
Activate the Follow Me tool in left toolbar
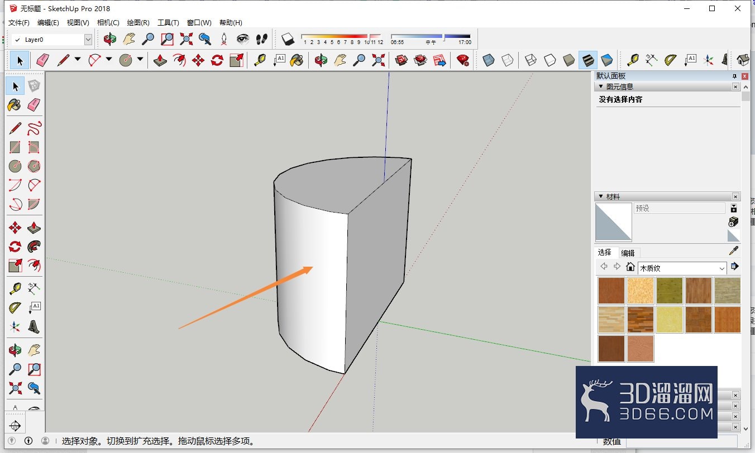tap(34, 247)
